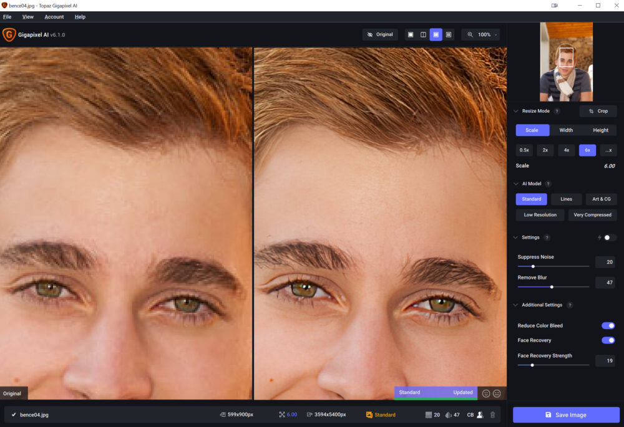Click the Remove Blur value field
The image size is (624, 427).
coord(605,282)
